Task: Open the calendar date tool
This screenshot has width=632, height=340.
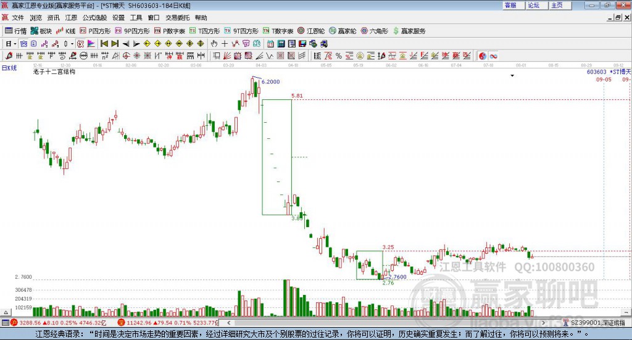Action: point(270,44)
